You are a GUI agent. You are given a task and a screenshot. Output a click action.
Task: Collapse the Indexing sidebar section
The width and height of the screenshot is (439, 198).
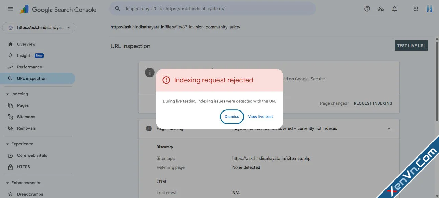tap(8, 94)
